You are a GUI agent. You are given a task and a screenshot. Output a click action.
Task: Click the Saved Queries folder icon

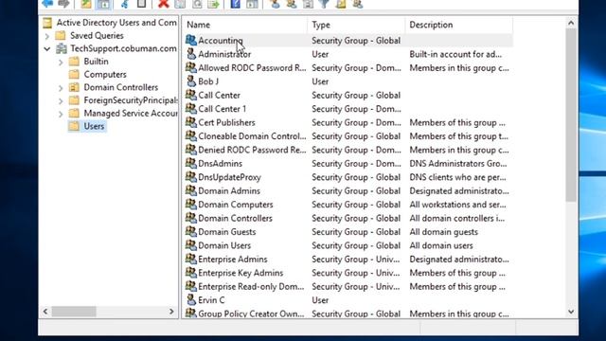pyautogui.click(x=61, y=36)
